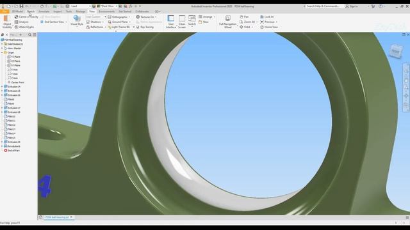Select Center Point in browser
Image resolution: width=410 pixels, height=230 pixels.
pyautogui.click(x=15, y=82)
